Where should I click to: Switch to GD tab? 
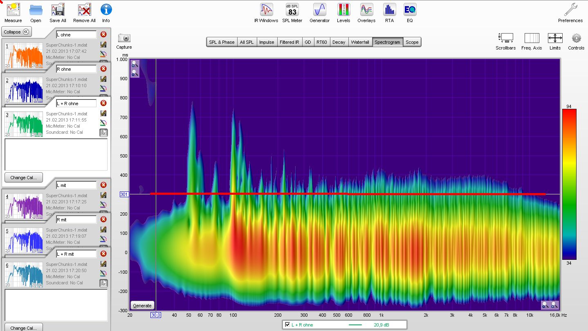(x=308, y=42)
